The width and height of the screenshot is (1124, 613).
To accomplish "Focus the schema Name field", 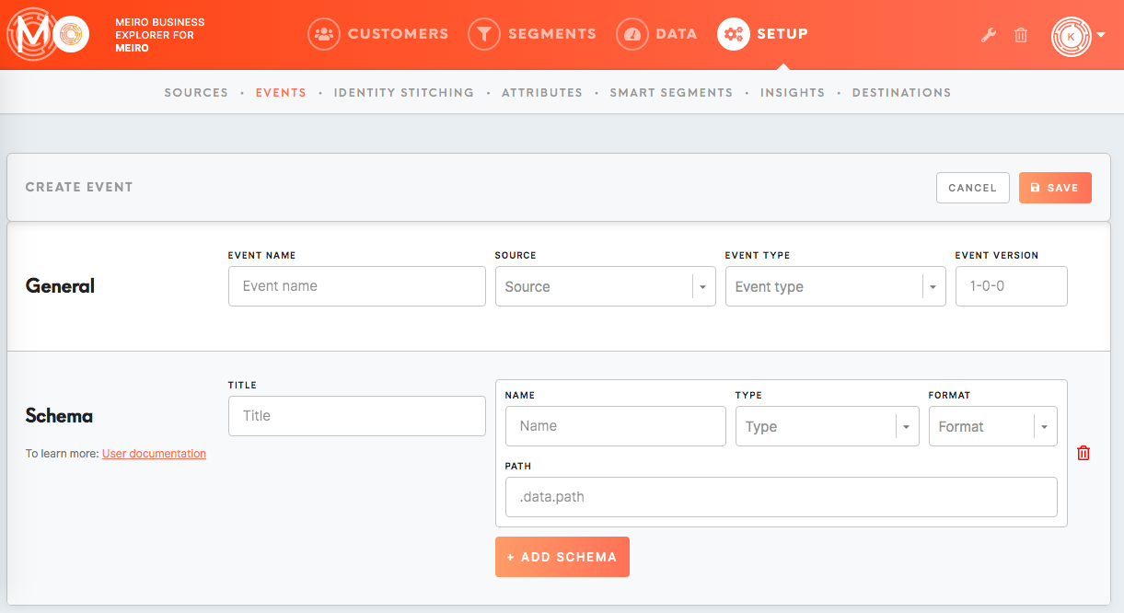I will click(616, 426).
